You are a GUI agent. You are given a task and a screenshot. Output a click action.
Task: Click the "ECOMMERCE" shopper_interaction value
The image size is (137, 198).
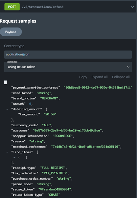pyautogui.click(x=63, y=136)
